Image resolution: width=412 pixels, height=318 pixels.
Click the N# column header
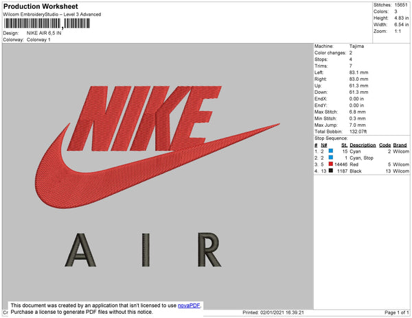[x=323, y=145]
